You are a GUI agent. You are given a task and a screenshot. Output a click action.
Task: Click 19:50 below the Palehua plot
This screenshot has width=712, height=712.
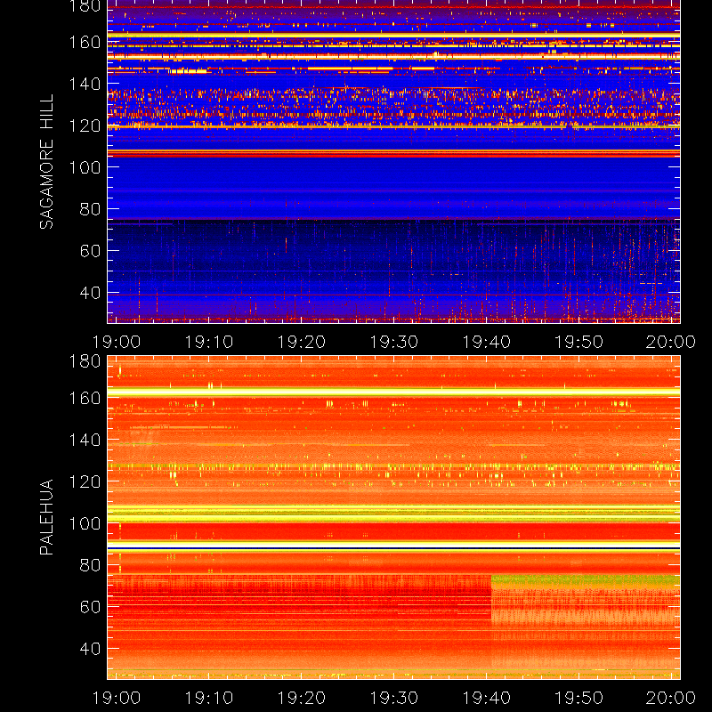(x=579, y=698)
